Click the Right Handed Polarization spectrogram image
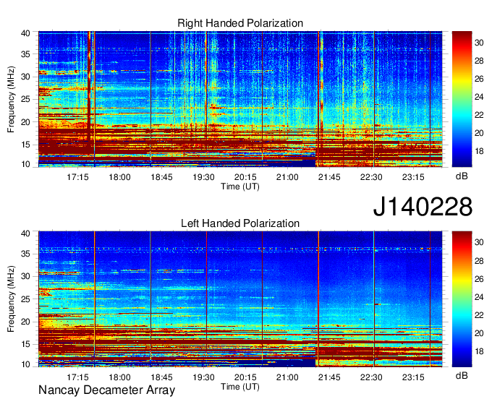 pyautogui.click(x=240, y=99)
